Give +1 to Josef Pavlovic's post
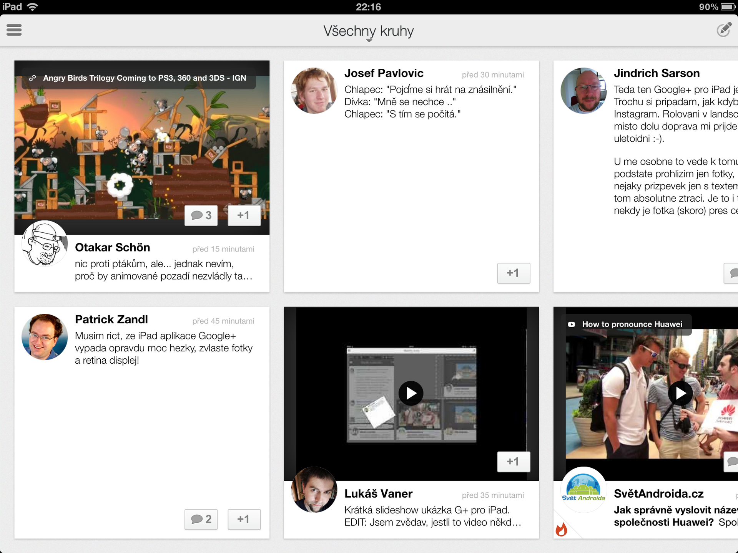This screenshot has height=553, width=738. coord(514,273)
